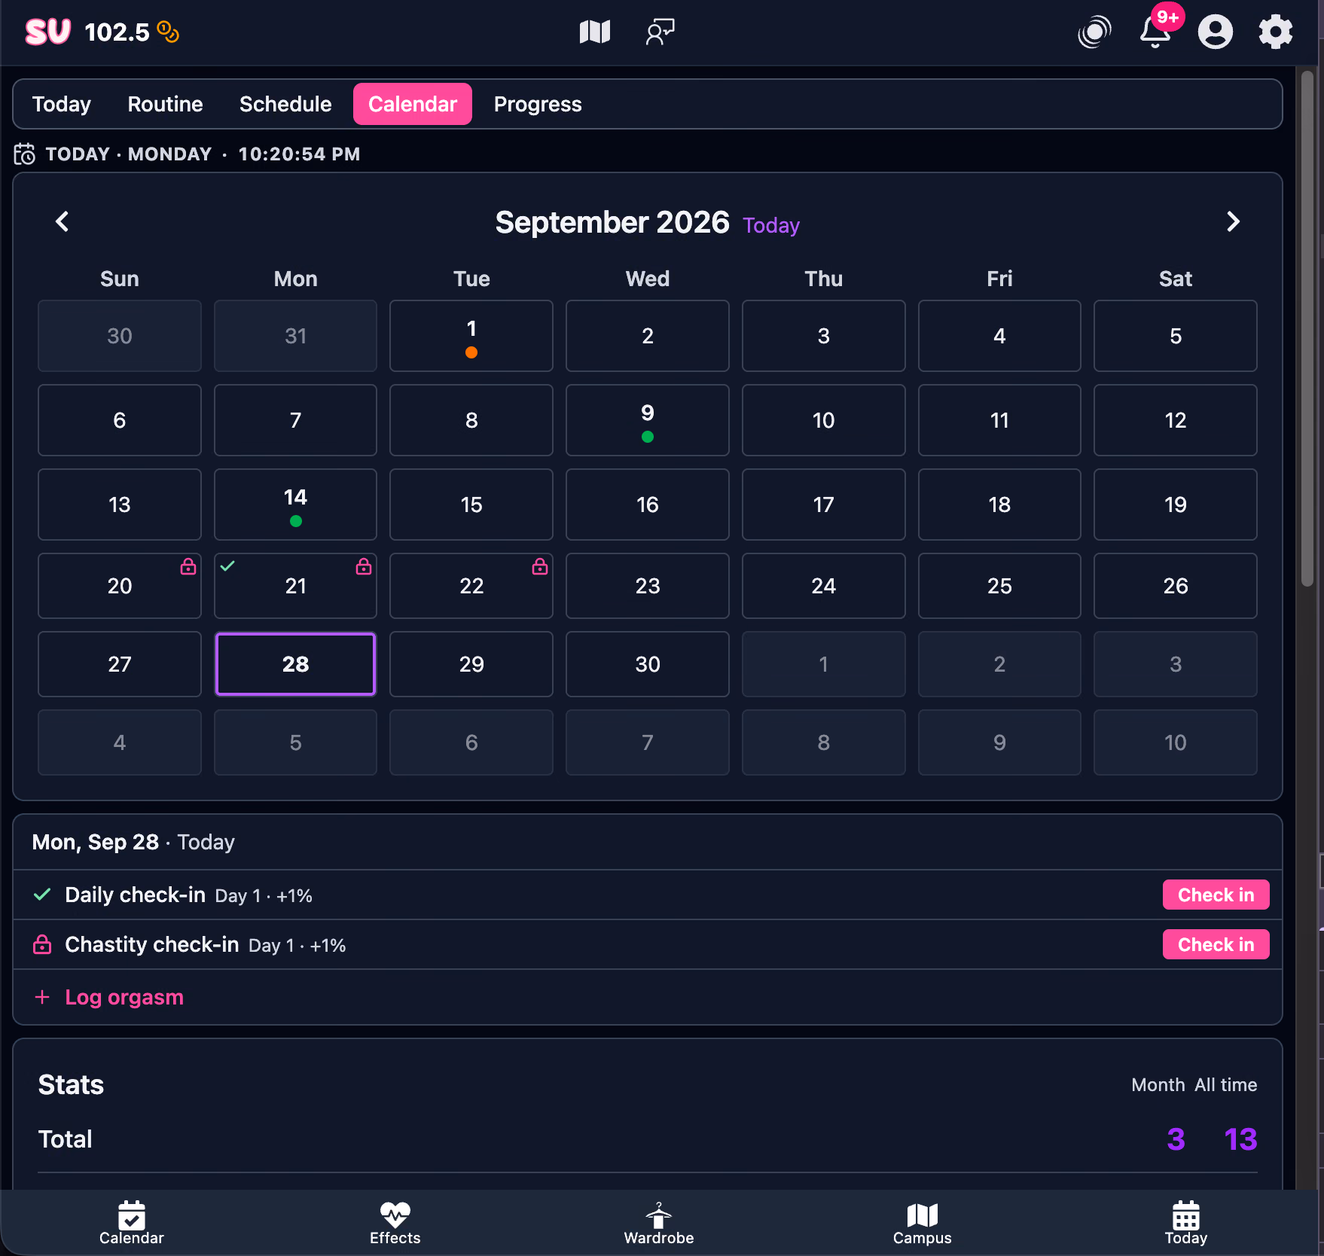The width and height of the screenshot is (1324, 1256).
Task: Select highlighted day 28
Action: [295, 664]
